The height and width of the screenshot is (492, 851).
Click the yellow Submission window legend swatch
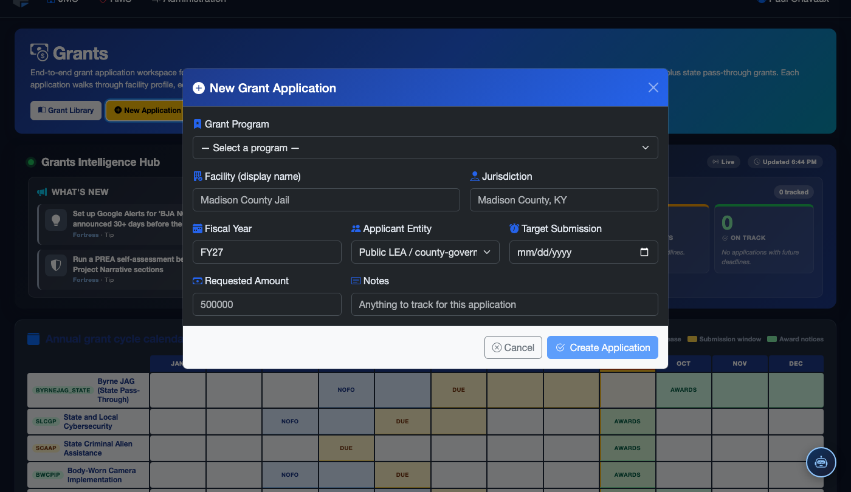tap(692, 339)
